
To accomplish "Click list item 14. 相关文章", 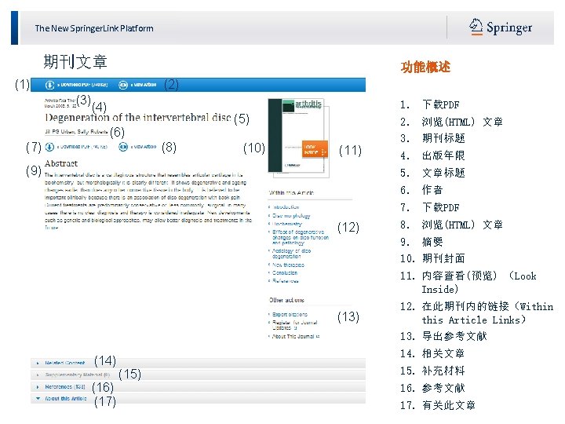I will click(x=432, y=353).
